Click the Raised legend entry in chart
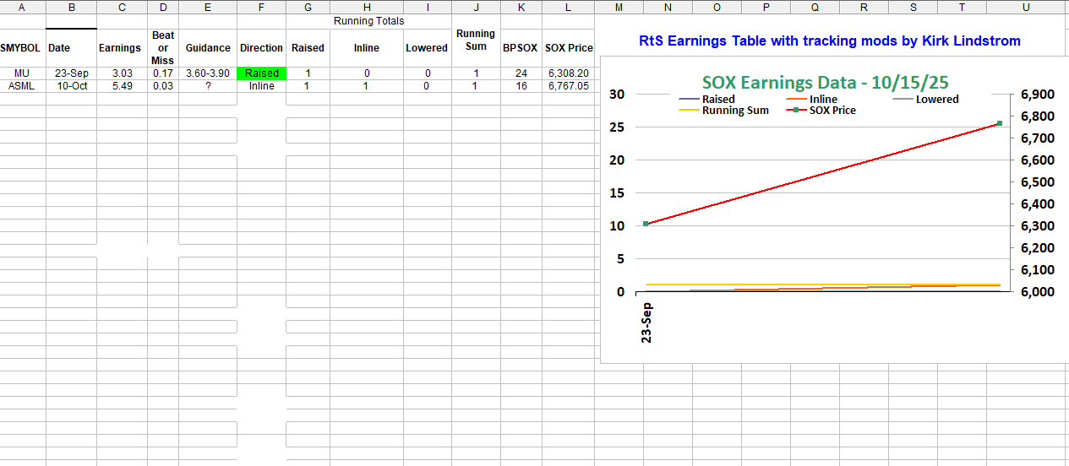The height and width of the screenshot is (466, 1069). (x=706, y=100)
